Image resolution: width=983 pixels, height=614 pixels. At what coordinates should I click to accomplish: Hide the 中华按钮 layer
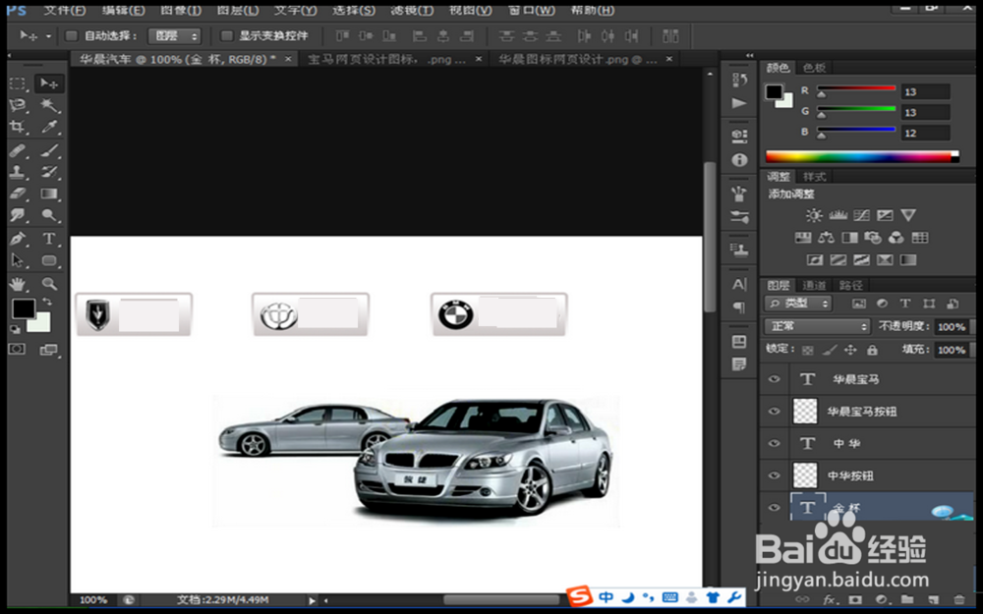[775, 474]
